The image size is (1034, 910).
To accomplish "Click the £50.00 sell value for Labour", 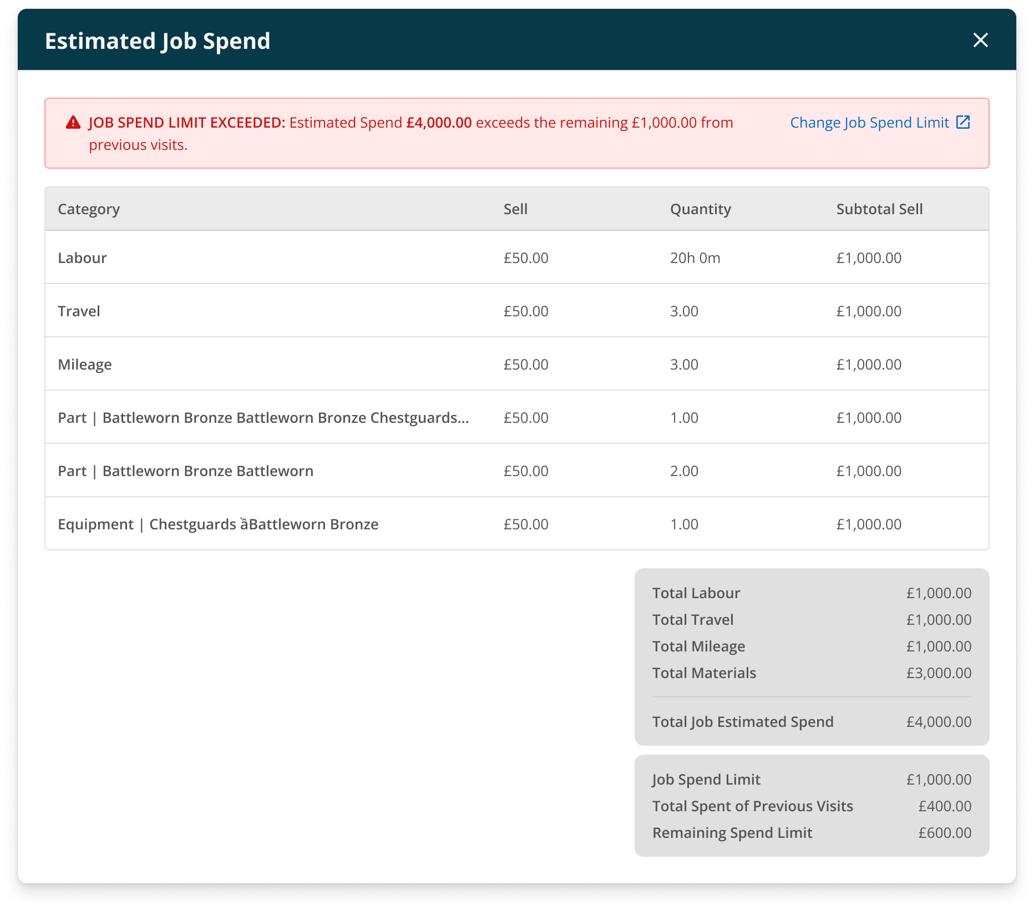I will (x=526, y=258).
